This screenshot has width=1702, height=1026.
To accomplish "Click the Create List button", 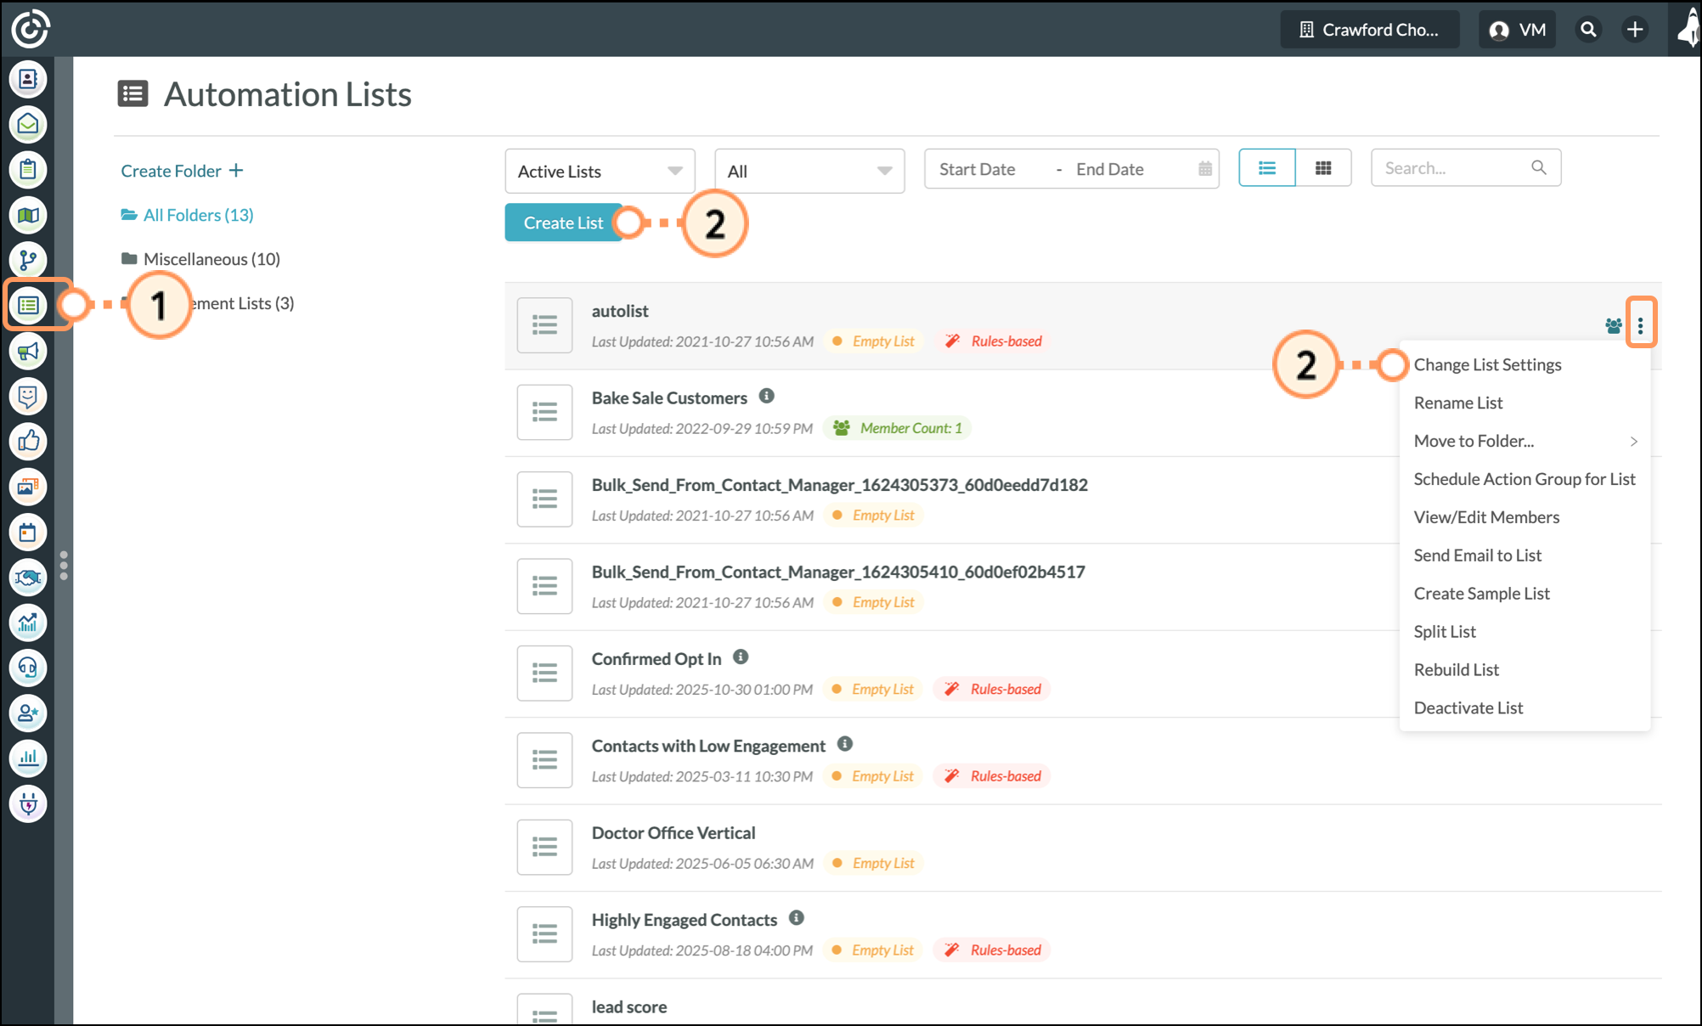I will click(x=562, y=223).
